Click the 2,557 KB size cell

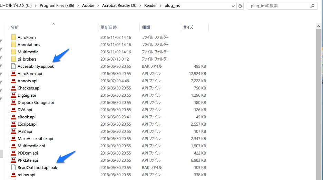198,124
